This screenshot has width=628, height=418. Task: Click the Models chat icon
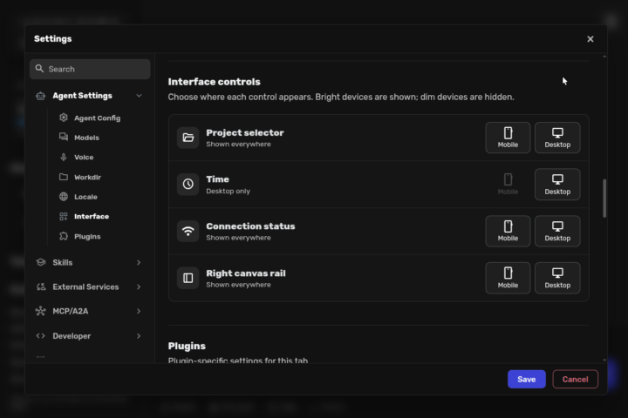point(64,138)
